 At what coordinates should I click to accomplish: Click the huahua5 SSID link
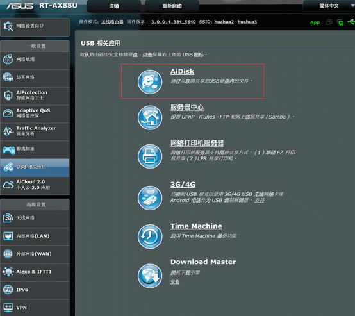click(x=247, y=22)
